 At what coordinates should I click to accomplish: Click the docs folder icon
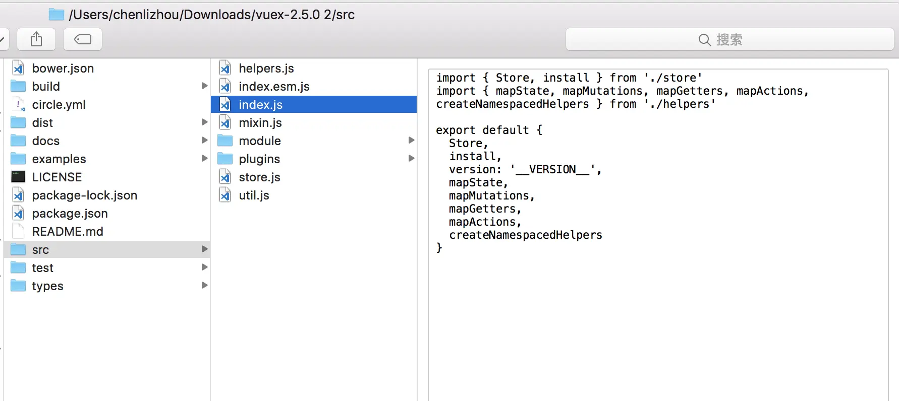coord(18,141)
